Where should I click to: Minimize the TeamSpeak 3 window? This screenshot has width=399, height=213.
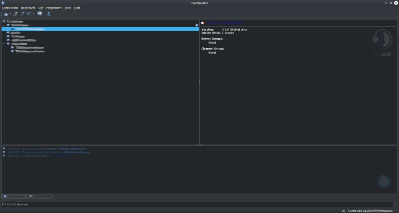[x=386, y=3]
